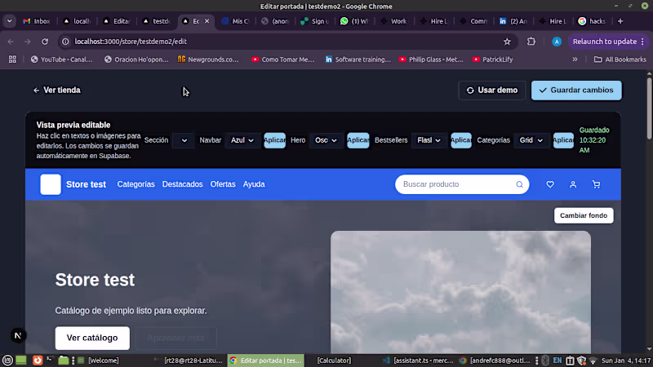The width and height of the screenshot is (653, 367).
Task: Click the Next.js dev tools N badge
Action: 18,335
